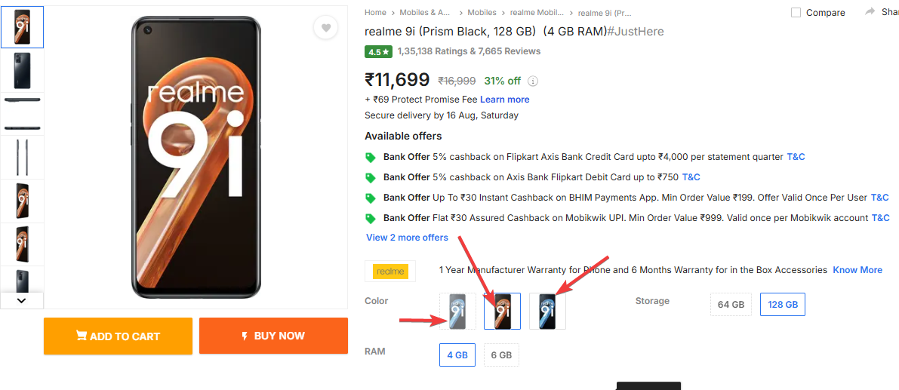
Task: Click the info icon beside 31% off
Action: tap(533, 81)
